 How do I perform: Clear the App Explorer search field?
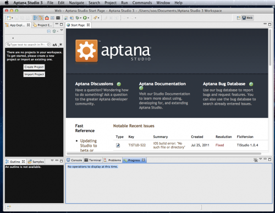tap(48, 45)
